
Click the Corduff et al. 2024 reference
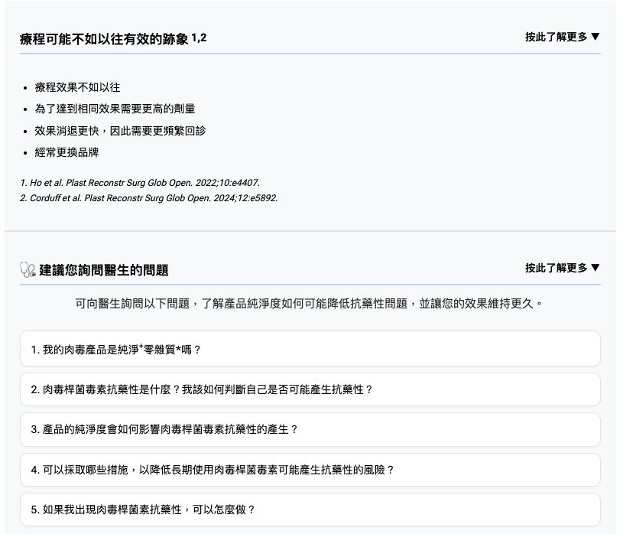click(149, 198)
